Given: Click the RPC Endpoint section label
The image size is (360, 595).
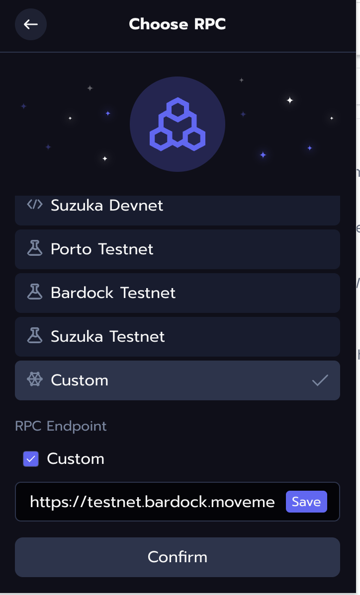Looking at the screenshot, I should [61, 426].
